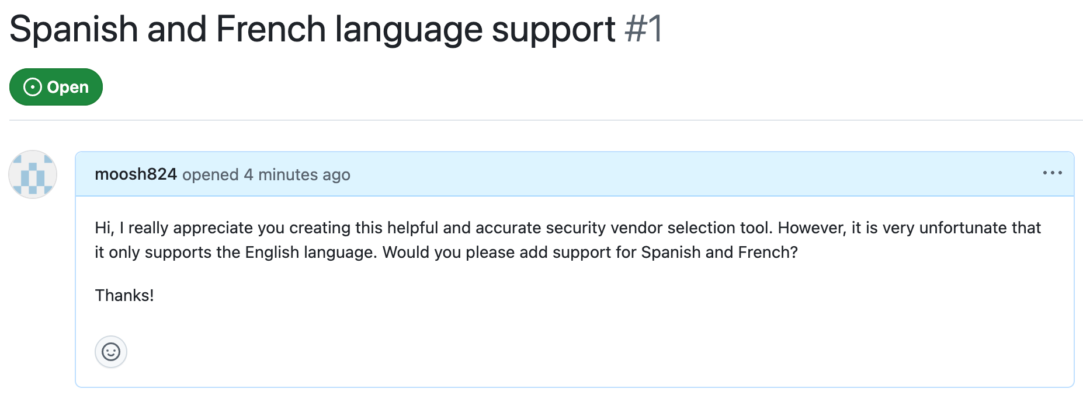The height and width of the screenshot is (399, 1083).
Task: Click moosh824's avatar thumbnail
Action: (32, 173)
